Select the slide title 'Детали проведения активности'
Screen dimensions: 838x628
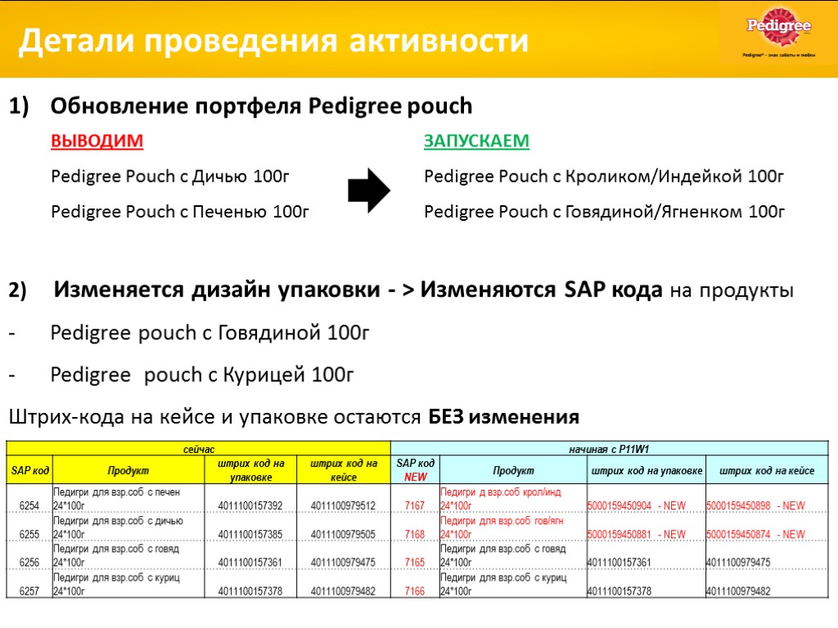pyautogui.click(x=273, y=41)
